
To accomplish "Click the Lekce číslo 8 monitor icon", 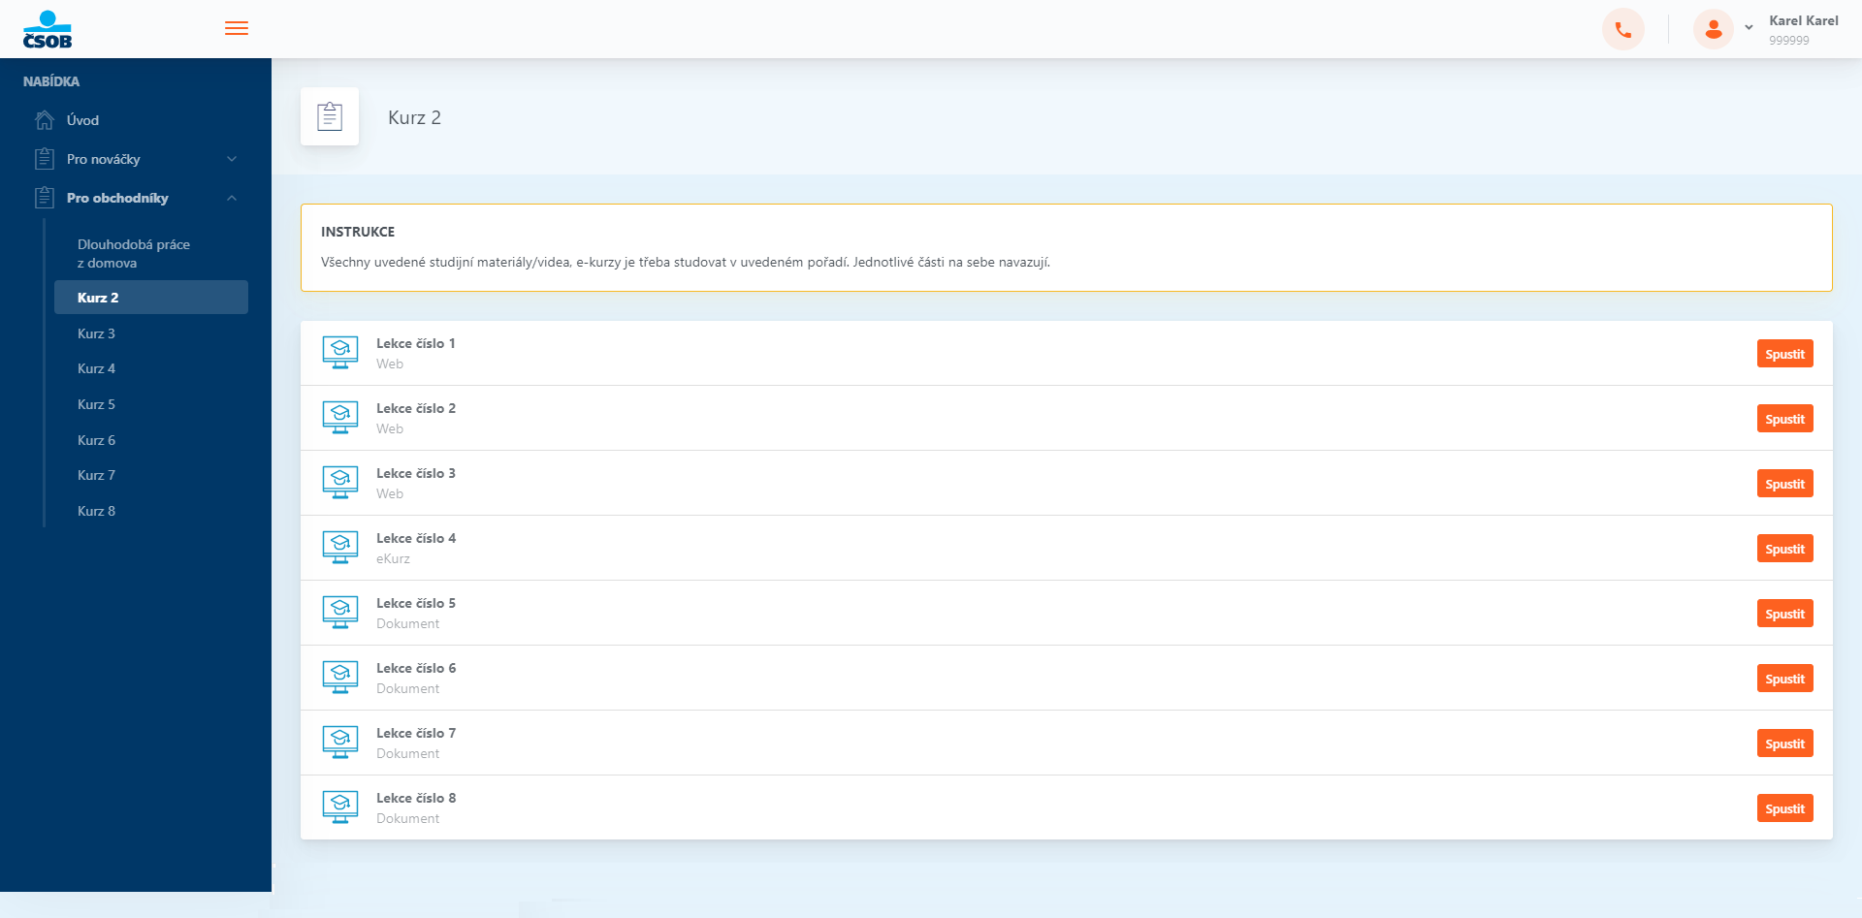I will (340, 807).
